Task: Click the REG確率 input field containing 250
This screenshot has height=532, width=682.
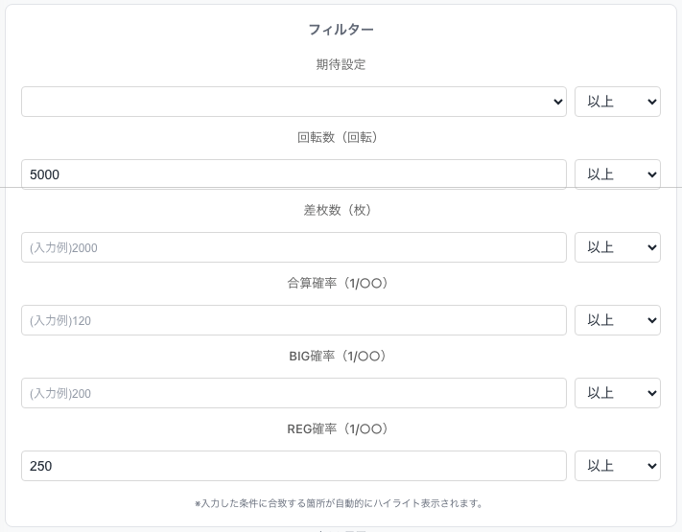Action: click(x=294, y=466)
